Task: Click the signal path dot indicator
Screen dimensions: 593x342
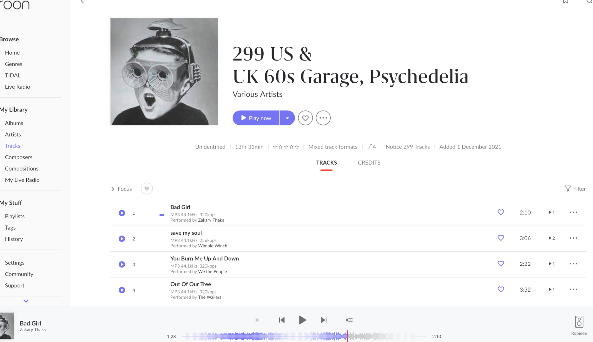Action: [257, 320]
